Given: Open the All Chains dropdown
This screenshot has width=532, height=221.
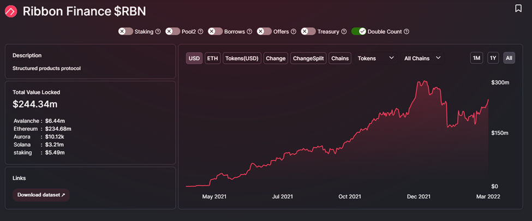Looking at the screenshot, I should click(x=422, y=58).
